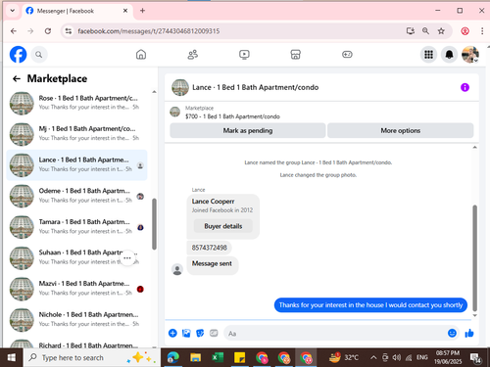Bookmark this page with the star
The width and height of the screenshot is (490, 367).
pyautogui.click(x=441, y=31)
